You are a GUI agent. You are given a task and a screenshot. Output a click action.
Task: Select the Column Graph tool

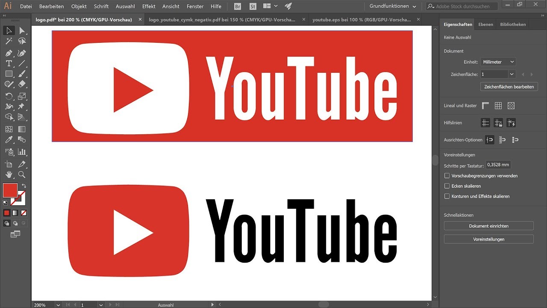tap(22, 152)
